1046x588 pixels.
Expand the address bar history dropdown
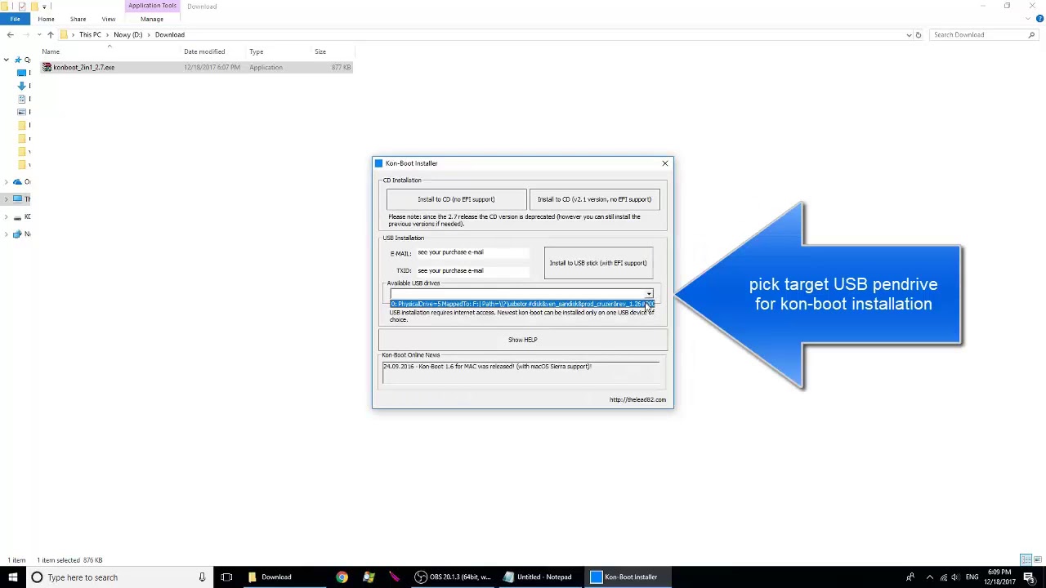point(909,34)
